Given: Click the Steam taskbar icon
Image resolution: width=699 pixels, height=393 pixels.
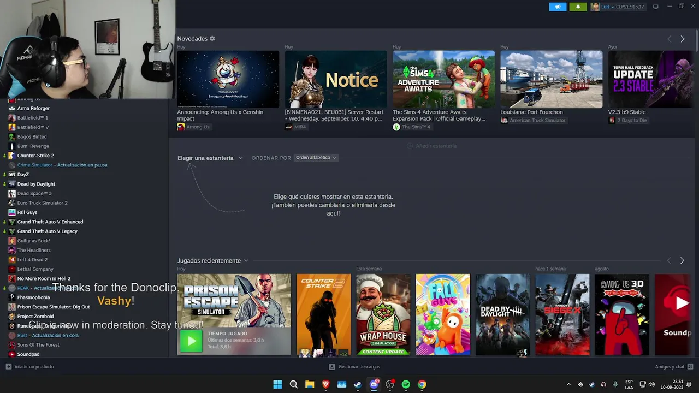Looking at the screenshot, I should (x=358, y=384).
